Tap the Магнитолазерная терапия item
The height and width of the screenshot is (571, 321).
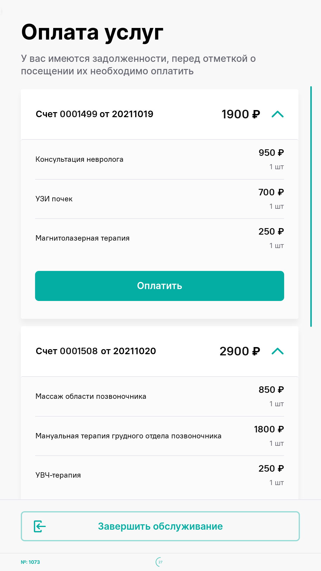pyautogui.click(x=83, y=238)
